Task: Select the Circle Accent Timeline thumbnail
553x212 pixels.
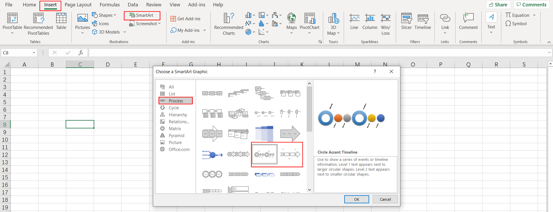Action: [x=264, y=154]
